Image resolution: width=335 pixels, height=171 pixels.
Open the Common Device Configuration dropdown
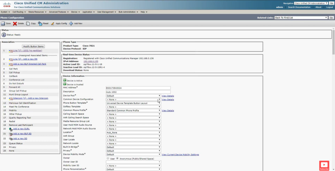click(133, 99)
